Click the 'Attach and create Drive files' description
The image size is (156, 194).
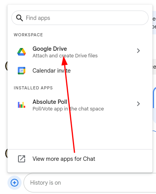coord(65,56)
